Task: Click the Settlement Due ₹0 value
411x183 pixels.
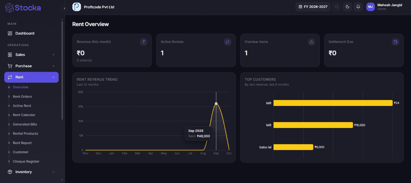Action: tap(333, 53)
